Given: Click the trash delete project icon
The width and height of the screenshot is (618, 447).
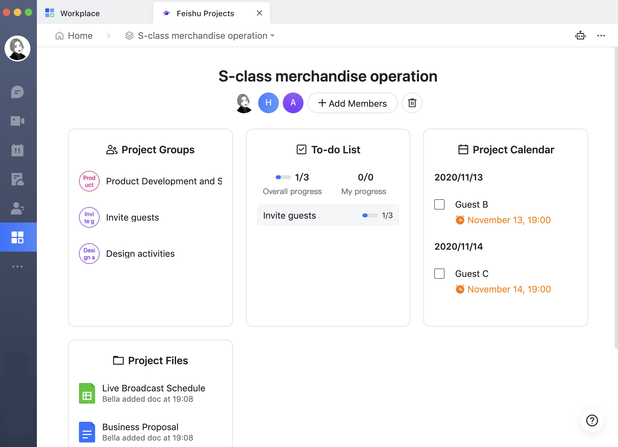Looking at the screenshot, I should pos(412,103).
